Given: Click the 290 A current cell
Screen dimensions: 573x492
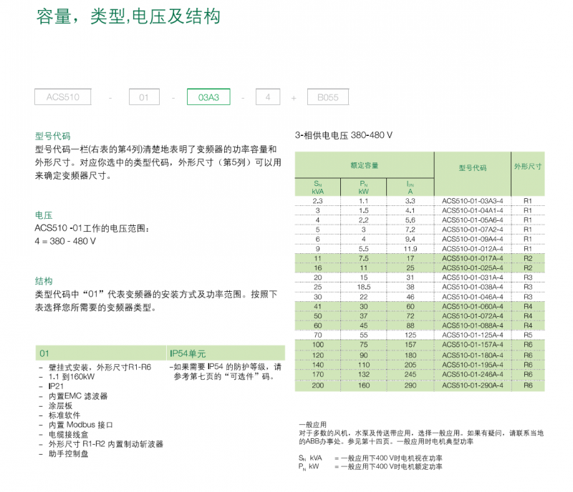Looking at the screenshot, I should [410, 385].
